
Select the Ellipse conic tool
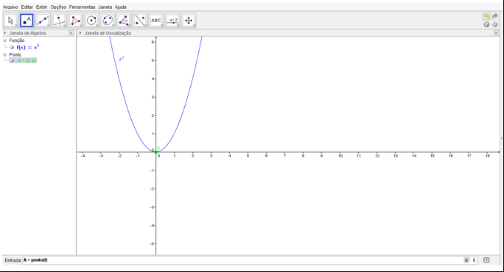click(108, 21)
